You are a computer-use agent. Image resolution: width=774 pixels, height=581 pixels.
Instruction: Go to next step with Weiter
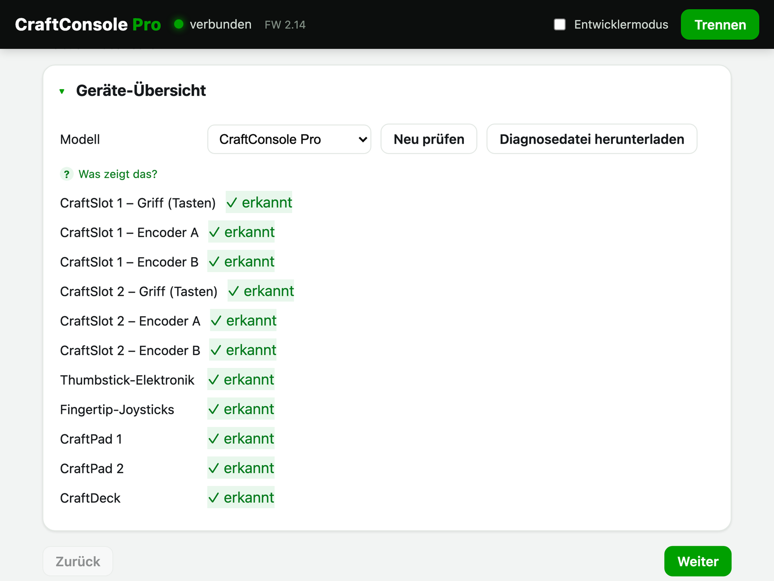[x=698, y=561]
